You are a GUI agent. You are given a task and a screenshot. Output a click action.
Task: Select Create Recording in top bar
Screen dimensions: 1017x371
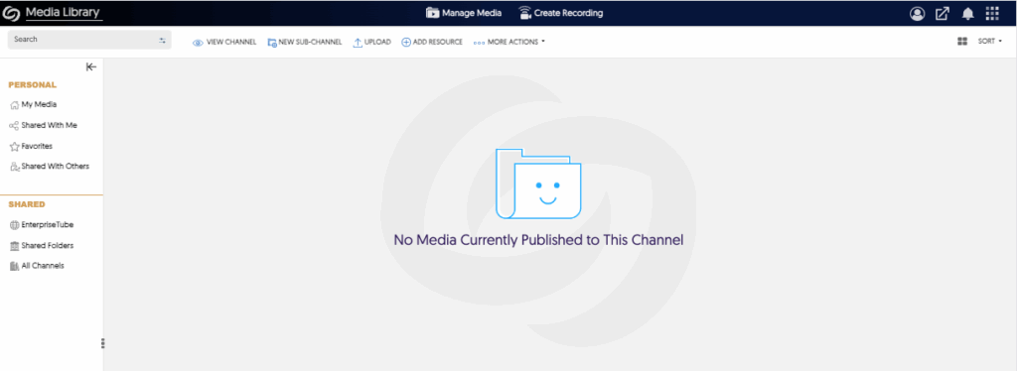click(x=561, y=13)
